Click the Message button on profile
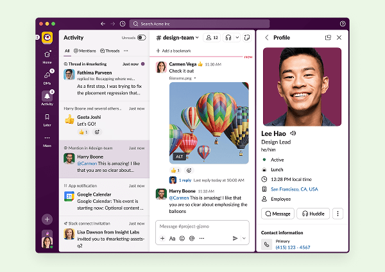Viewport: 385px width, 272px height. pyautogui.click(x=277, y=214)
